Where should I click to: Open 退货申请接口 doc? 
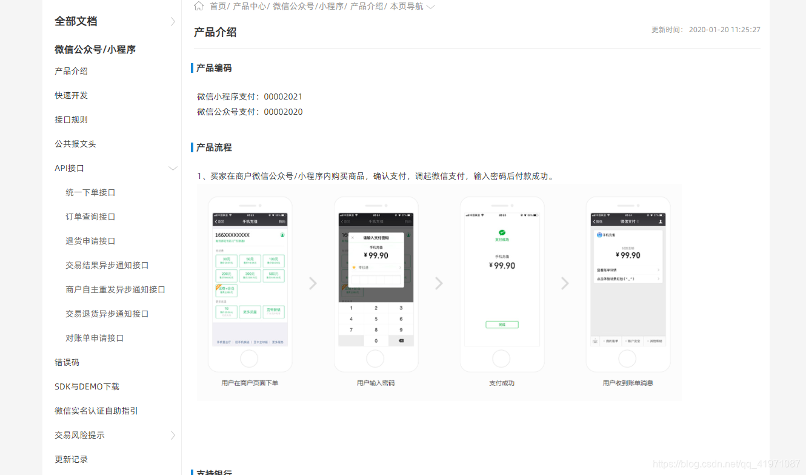[90, 241]
